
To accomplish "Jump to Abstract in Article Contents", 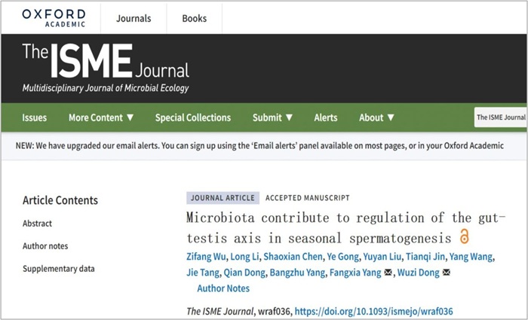I will coord(38,224).
